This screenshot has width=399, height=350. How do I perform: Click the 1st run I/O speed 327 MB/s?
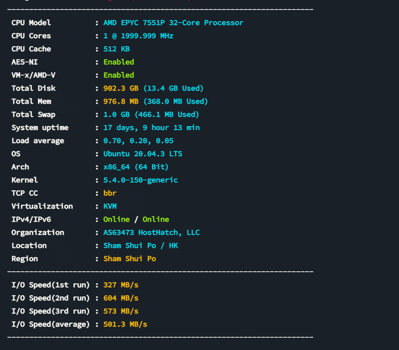point(121,285)
